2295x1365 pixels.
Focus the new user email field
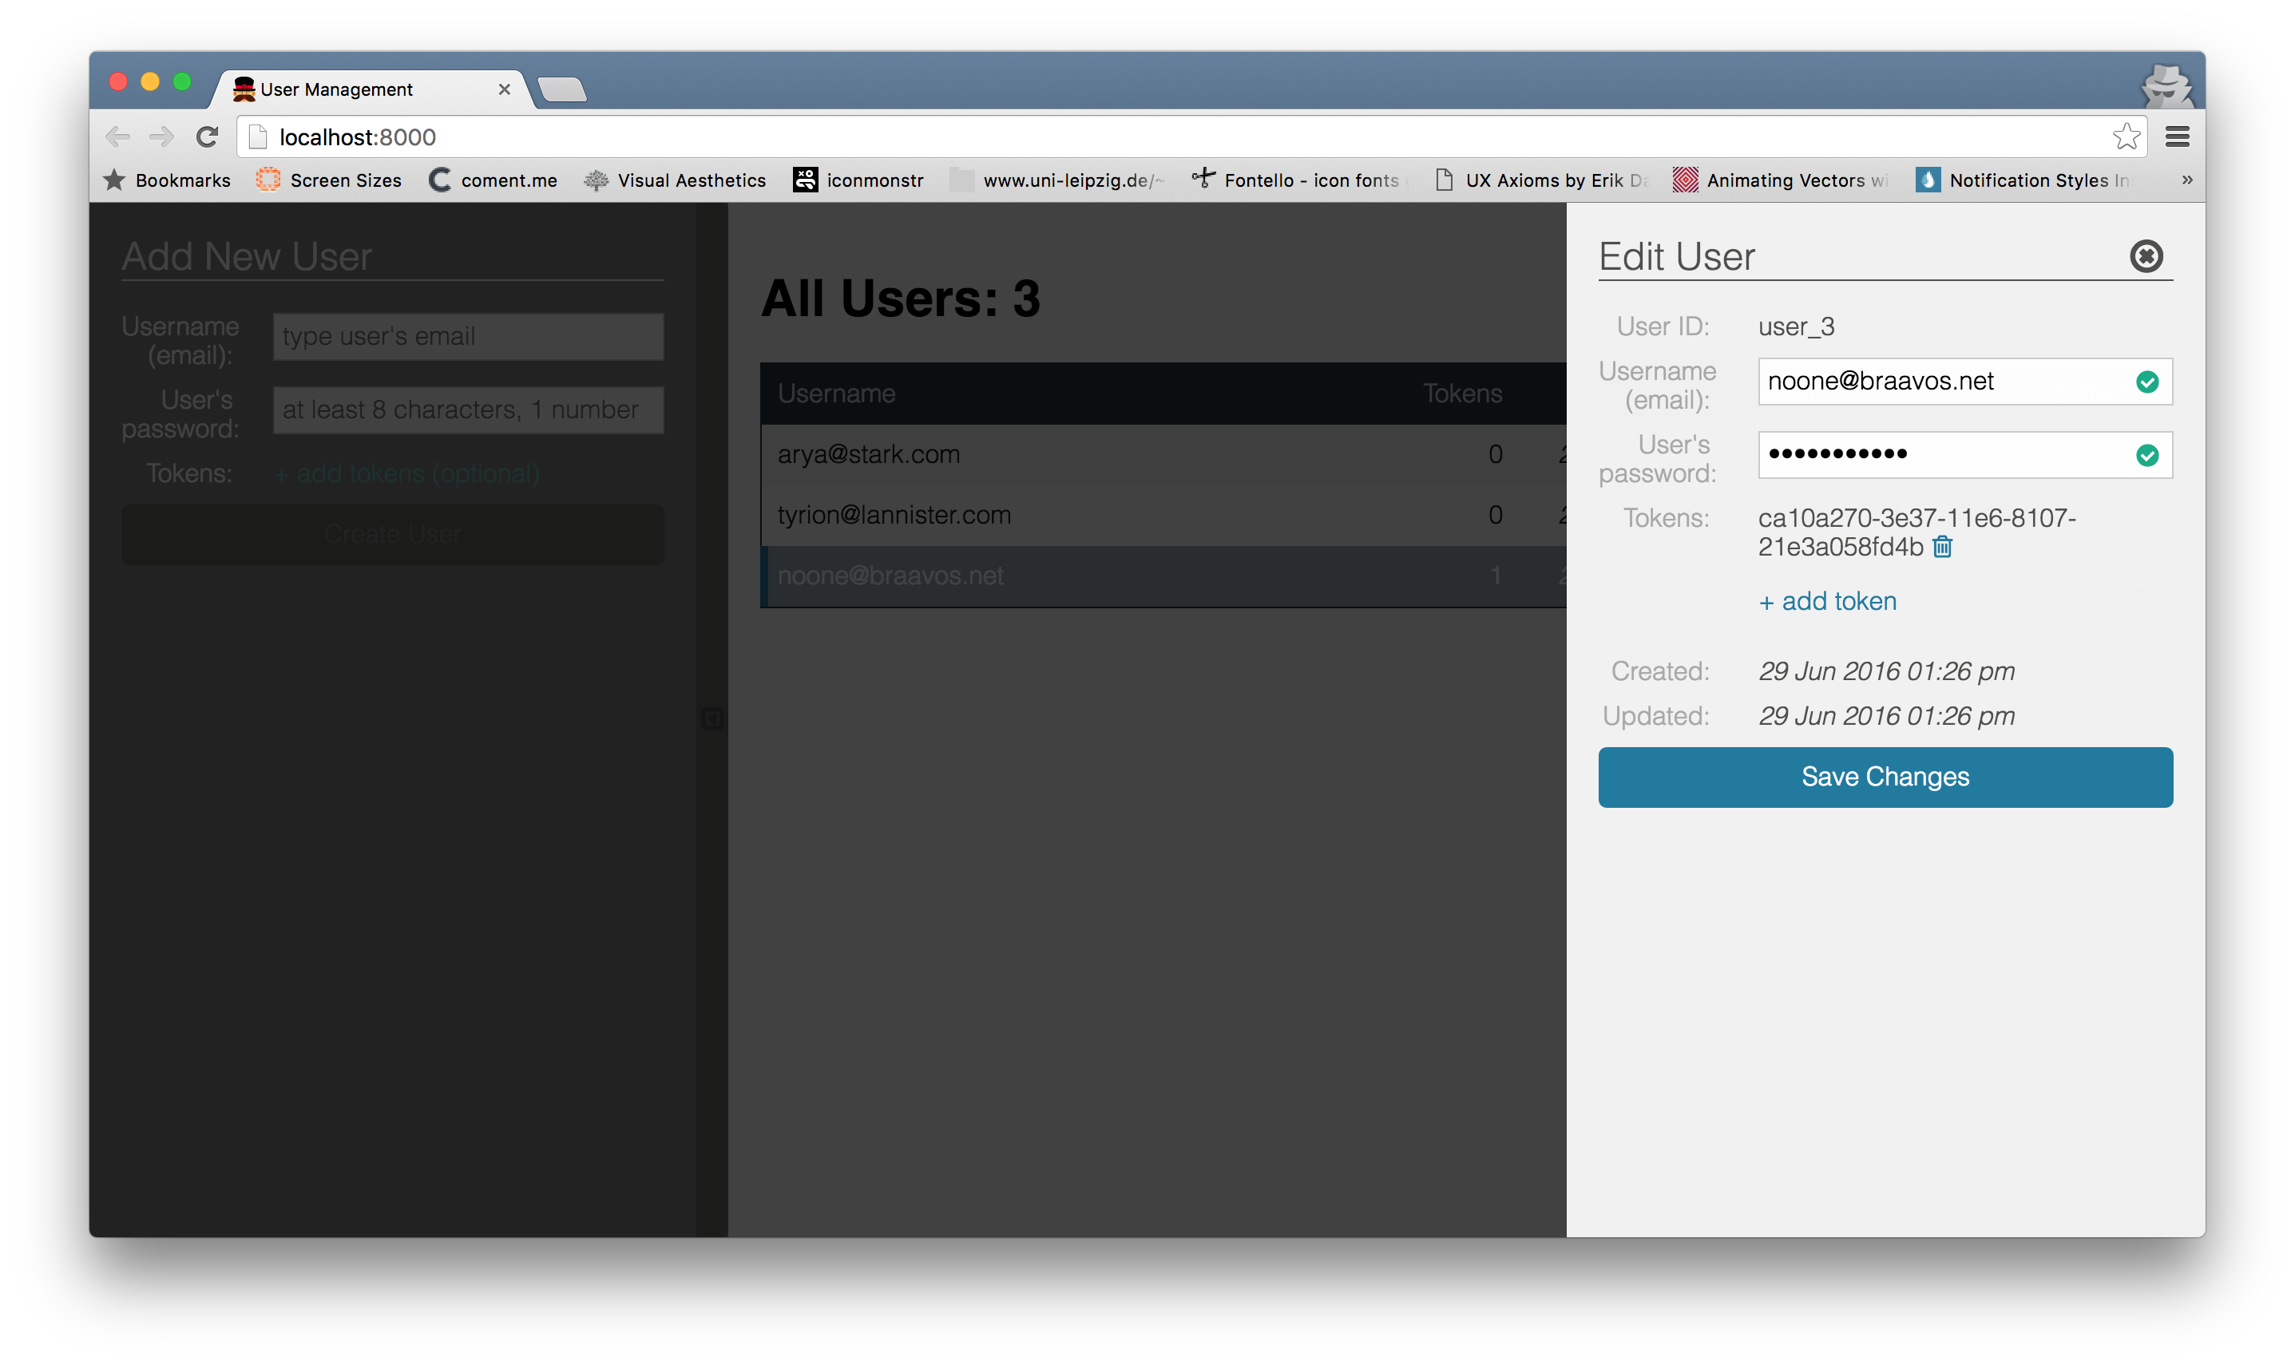point(468,337)
